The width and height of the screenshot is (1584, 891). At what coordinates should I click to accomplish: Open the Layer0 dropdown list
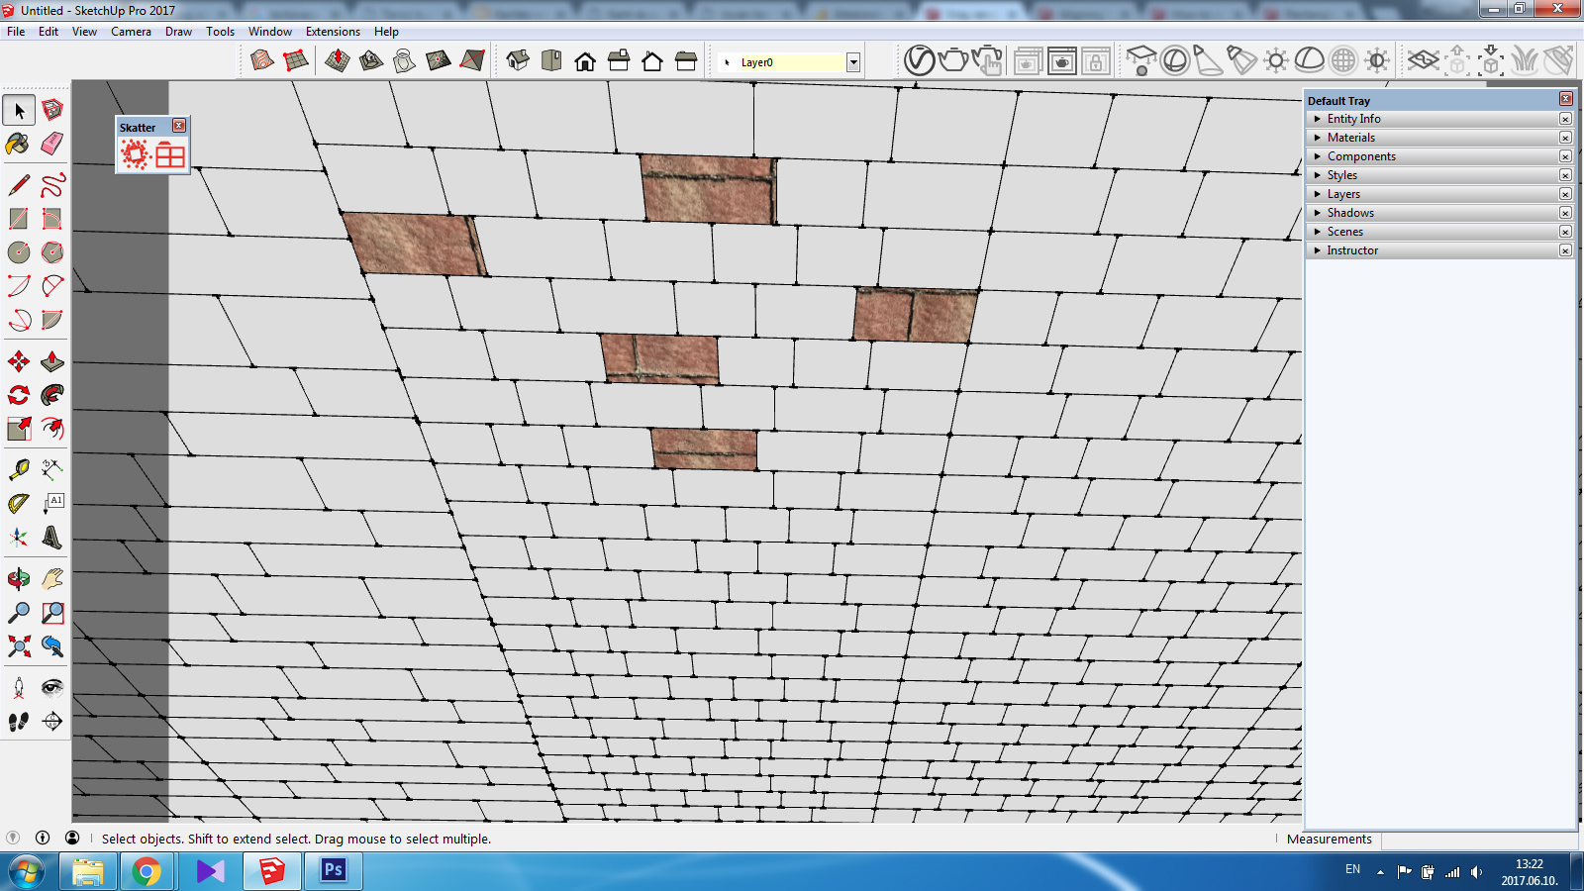(851, 61)
